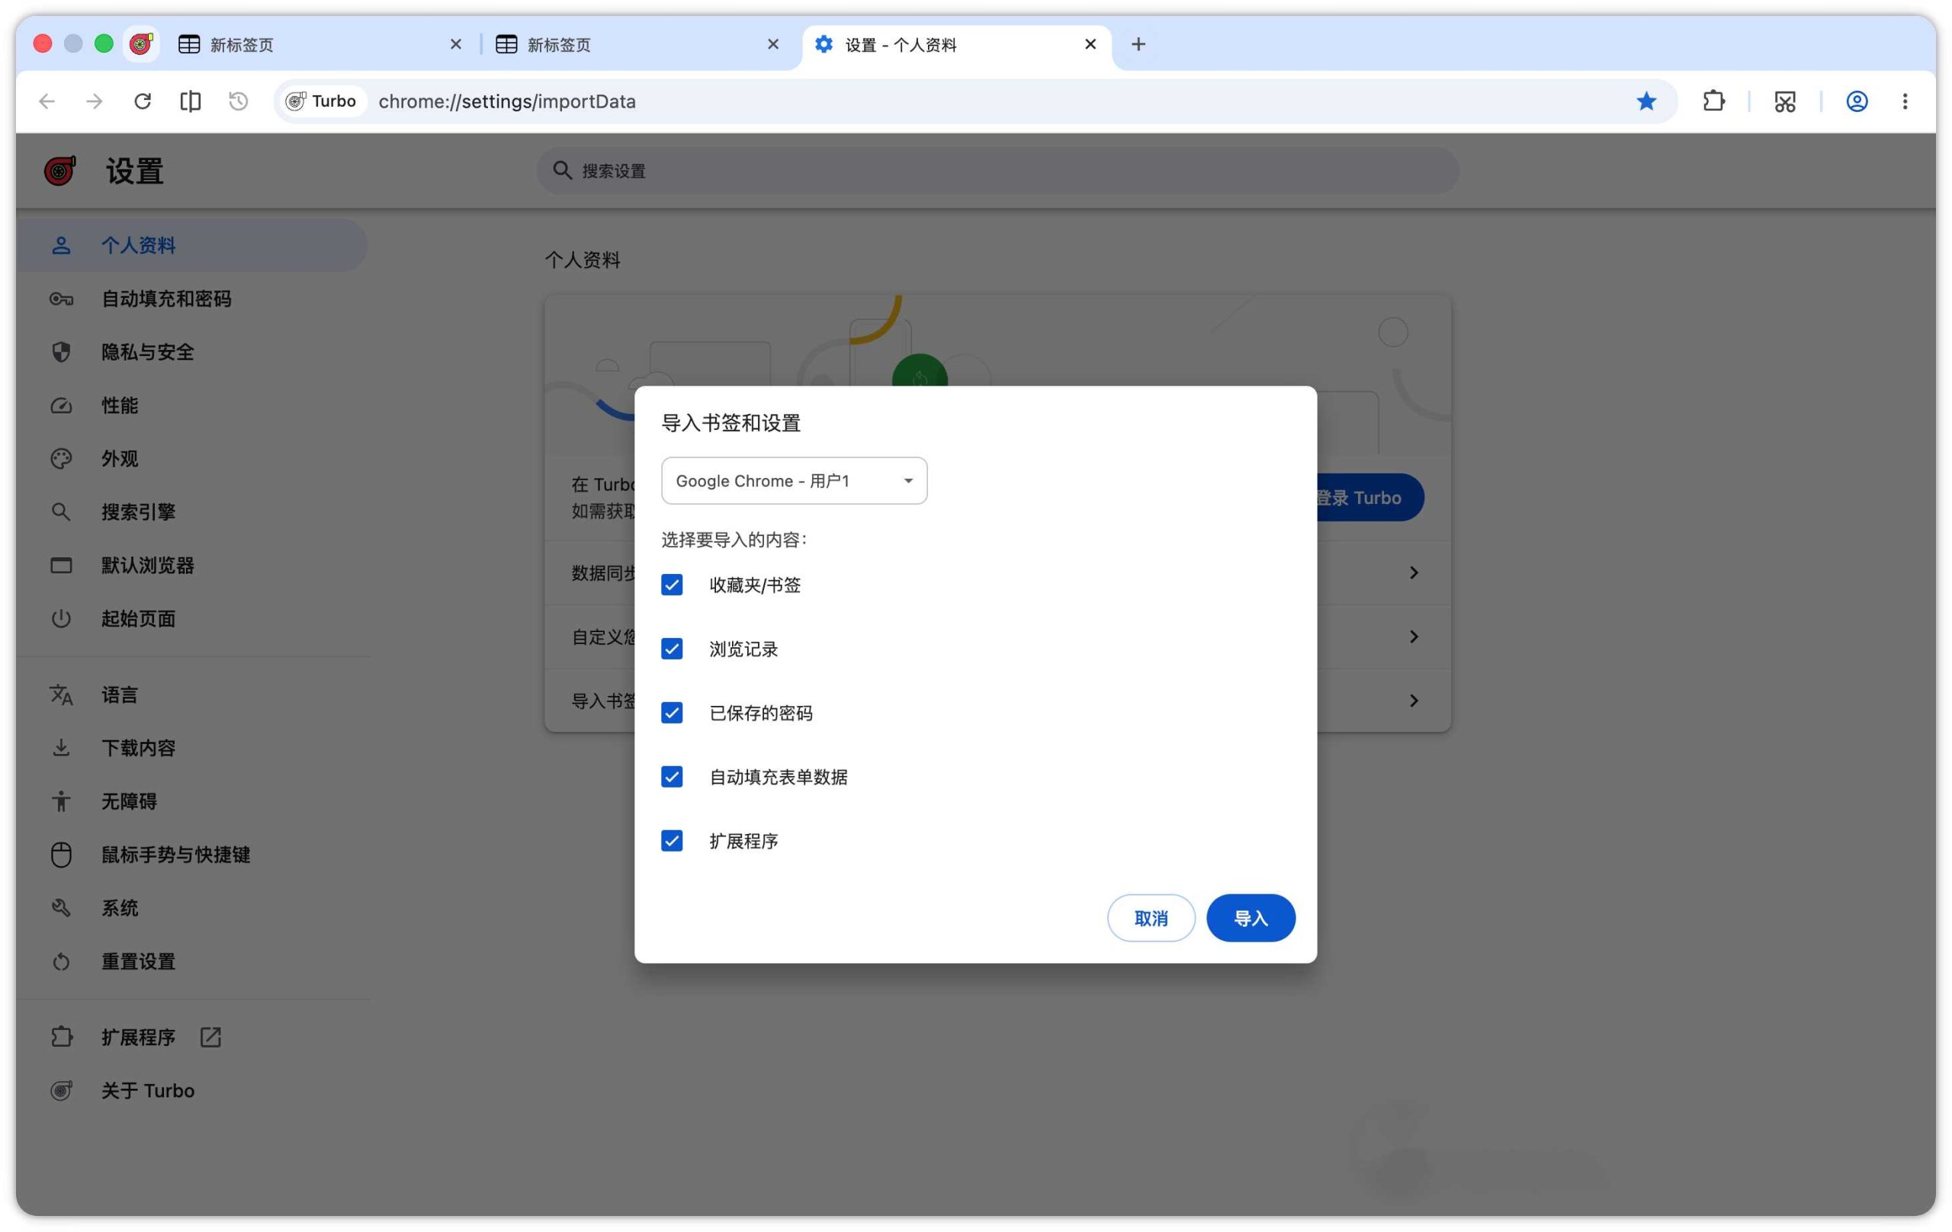
Task: Open the extensions puzzle icon
Action: click(1713, 101)
